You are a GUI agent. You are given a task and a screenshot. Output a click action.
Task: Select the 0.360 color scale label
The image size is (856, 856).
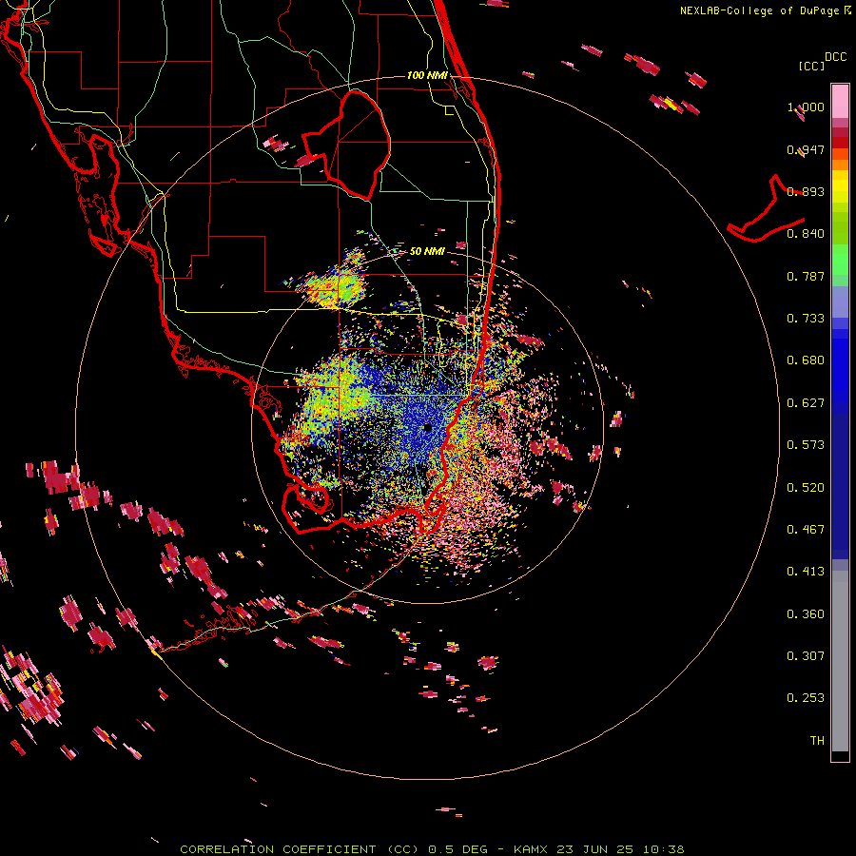tap(806, 614)
